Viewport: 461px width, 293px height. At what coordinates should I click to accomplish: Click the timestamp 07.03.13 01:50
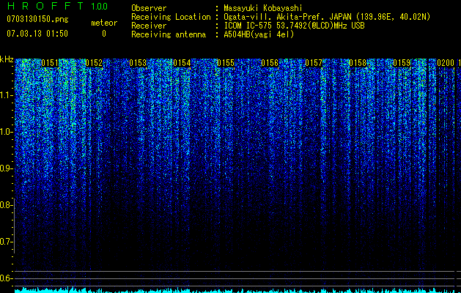pyautogui.click(x=37, y=34)
